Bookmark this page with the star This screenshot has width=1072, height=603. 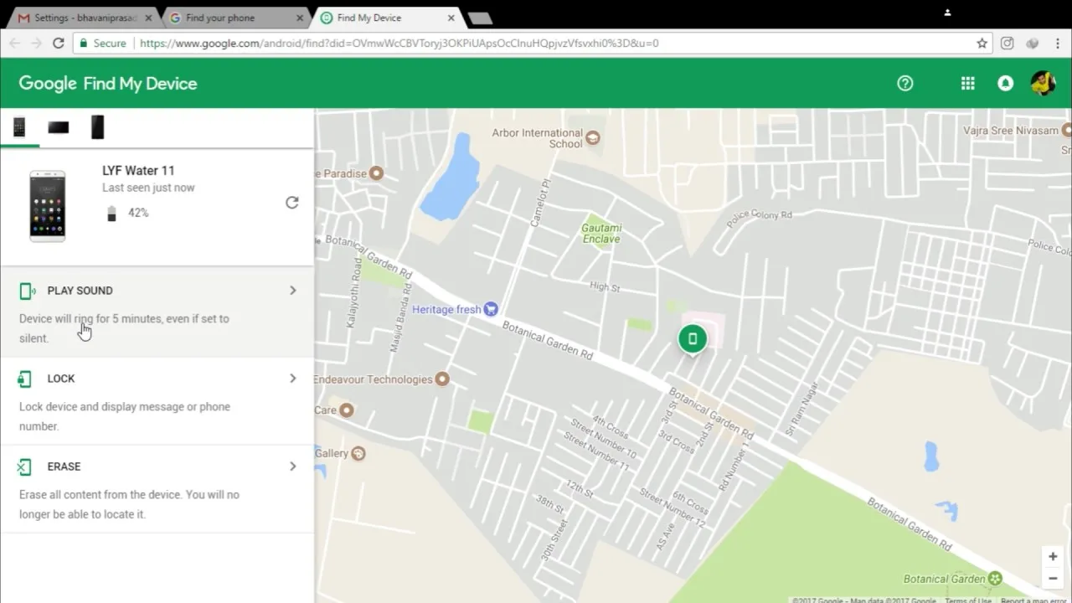point(982,44)
